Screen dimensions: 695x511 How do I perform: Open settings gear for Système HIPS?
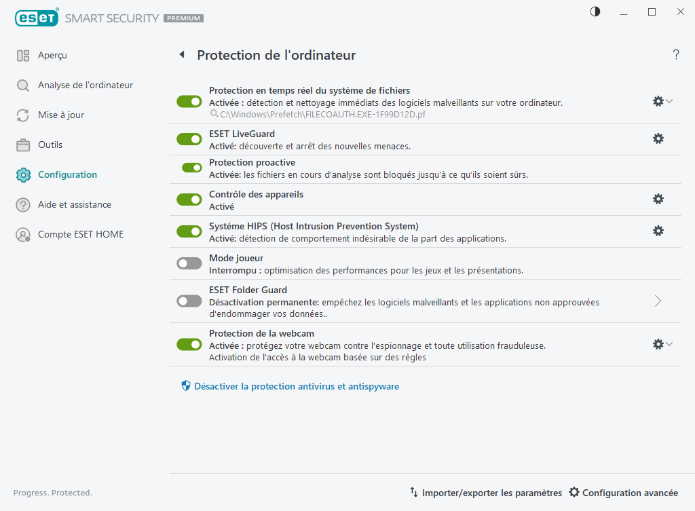658,231
